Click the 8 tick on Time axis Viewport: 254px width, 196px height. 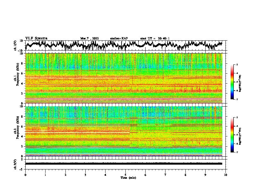pyautogui.click(x=185, y=175)
